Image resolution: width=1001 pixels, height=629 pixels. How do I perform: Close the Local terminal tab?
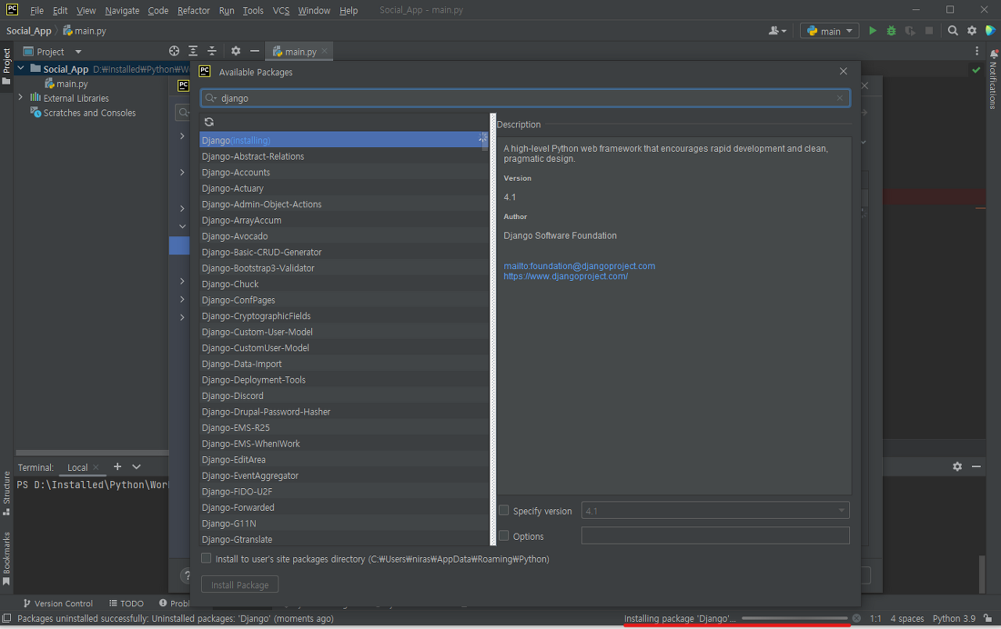(x=97, y=467)
